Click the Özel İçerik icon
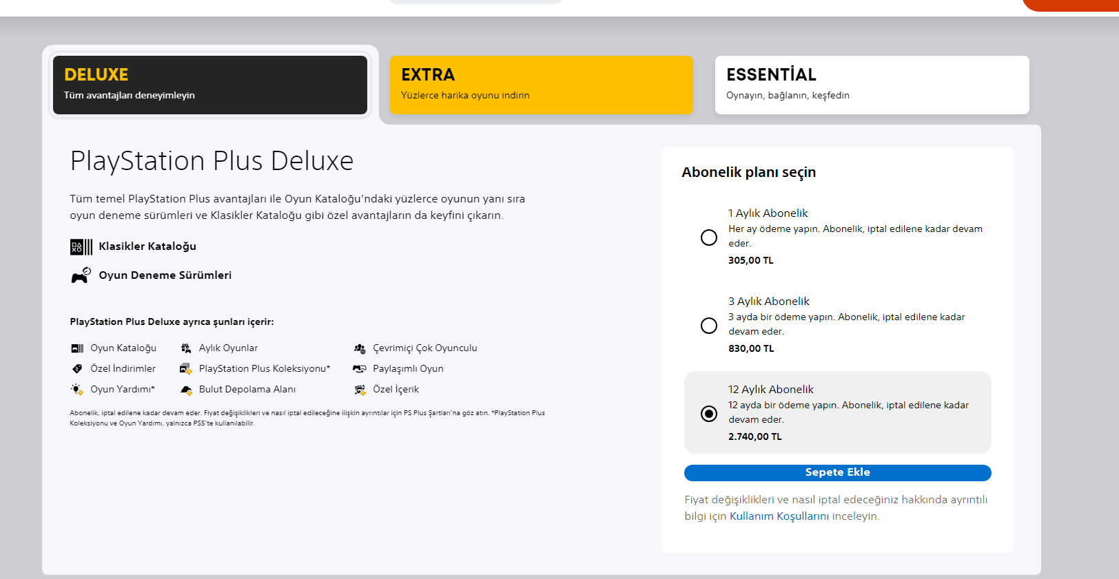1119x579 pixels. click(360, 390)
